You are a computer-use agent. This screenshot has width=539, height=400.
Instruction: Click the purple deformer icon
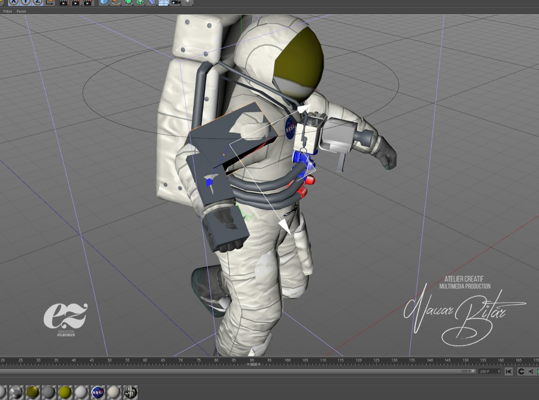click(152, 2)
